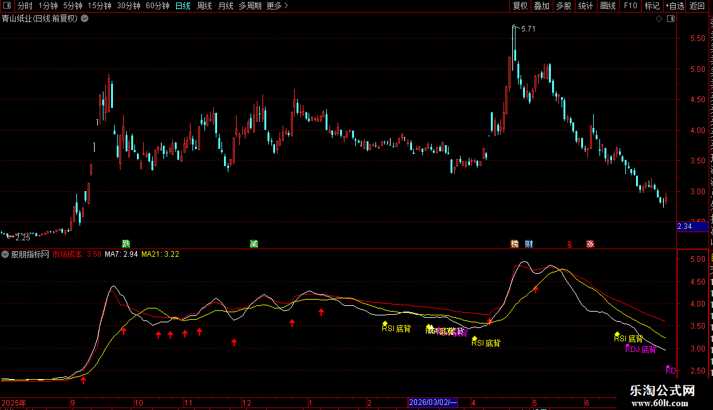Click the 叠加 overlay button
The image size is (713, 410).
tap(541, 6)
